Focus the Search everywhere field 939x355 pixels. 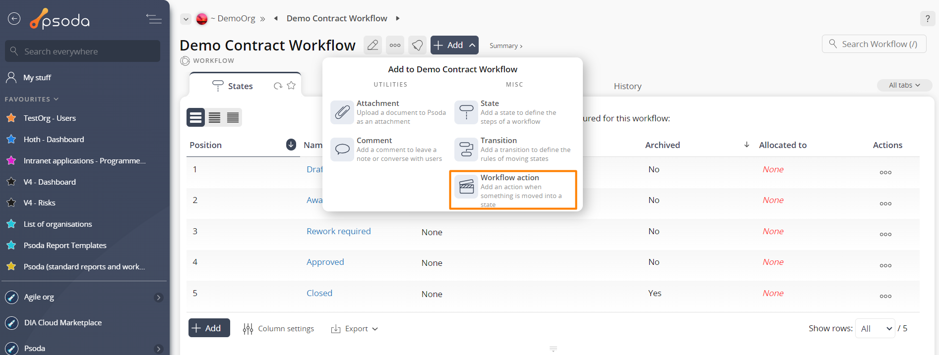pos(82,51)
